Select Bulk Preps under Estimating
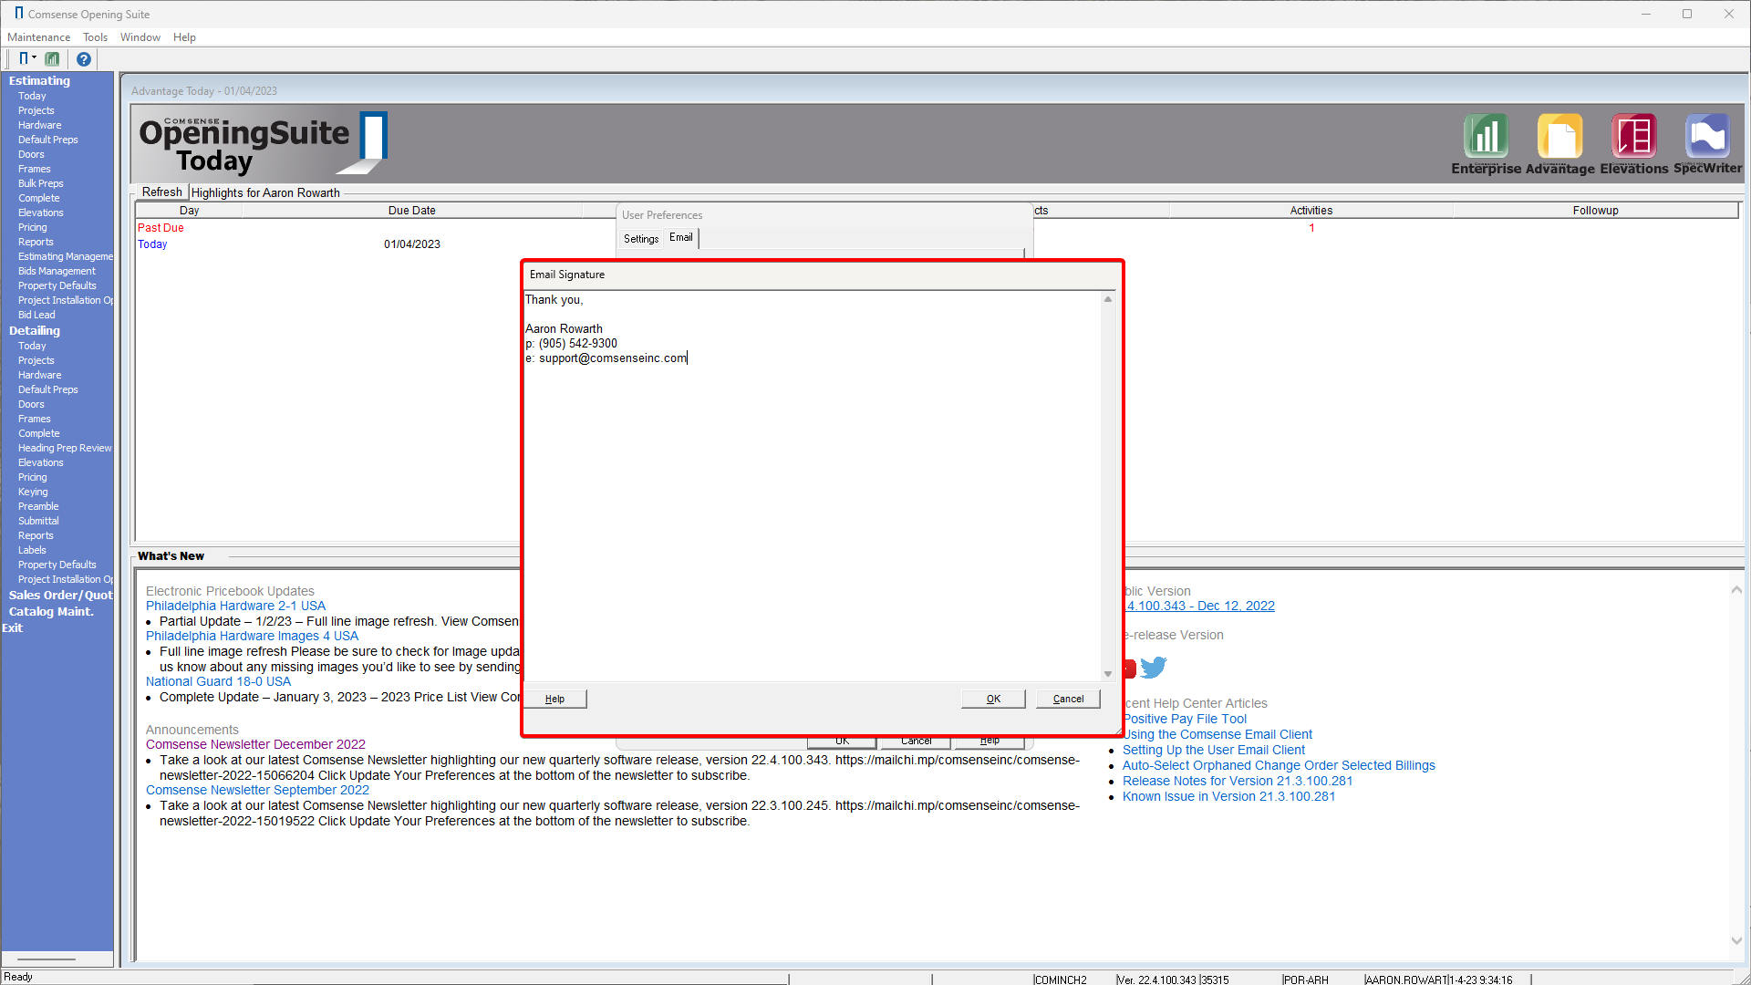1751x985 pixels. pyautogui.click(x=40, y=183)
